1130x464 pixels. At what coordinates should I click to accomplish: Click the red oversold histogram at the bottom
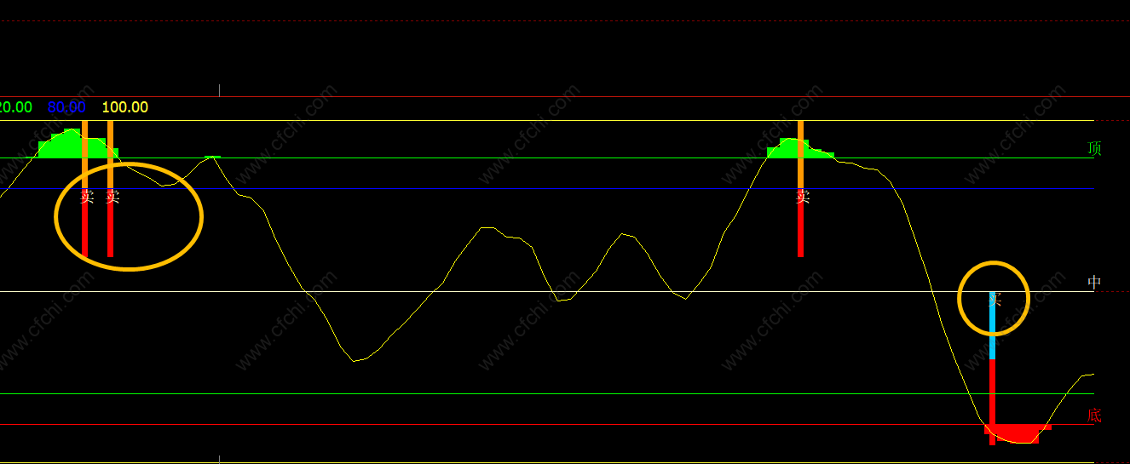coord(1018,432)
